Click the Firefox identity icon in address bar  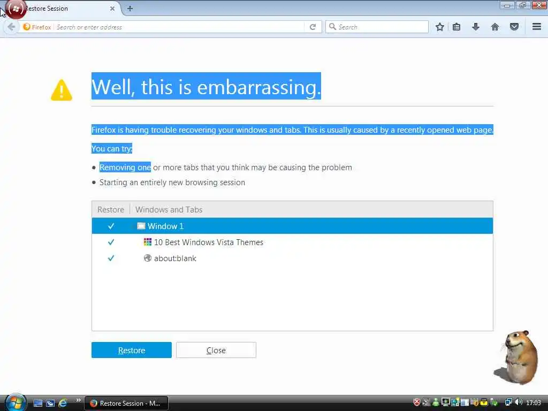[x=27, y=27]
